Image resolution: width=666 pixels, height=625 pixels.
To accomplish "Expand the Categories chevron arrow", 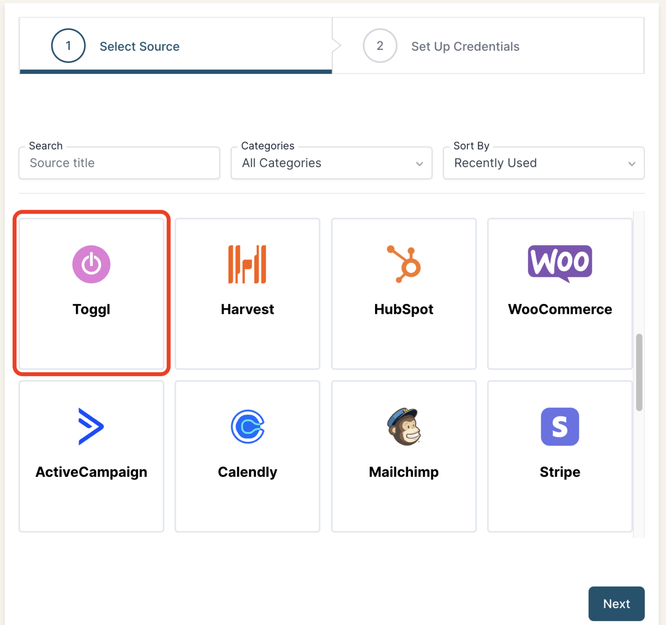I will (419, 164).
